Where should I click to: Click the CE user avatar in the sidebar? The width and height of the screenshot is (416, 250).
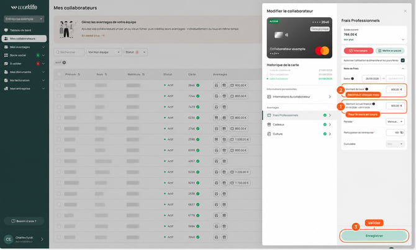point(9,239)
